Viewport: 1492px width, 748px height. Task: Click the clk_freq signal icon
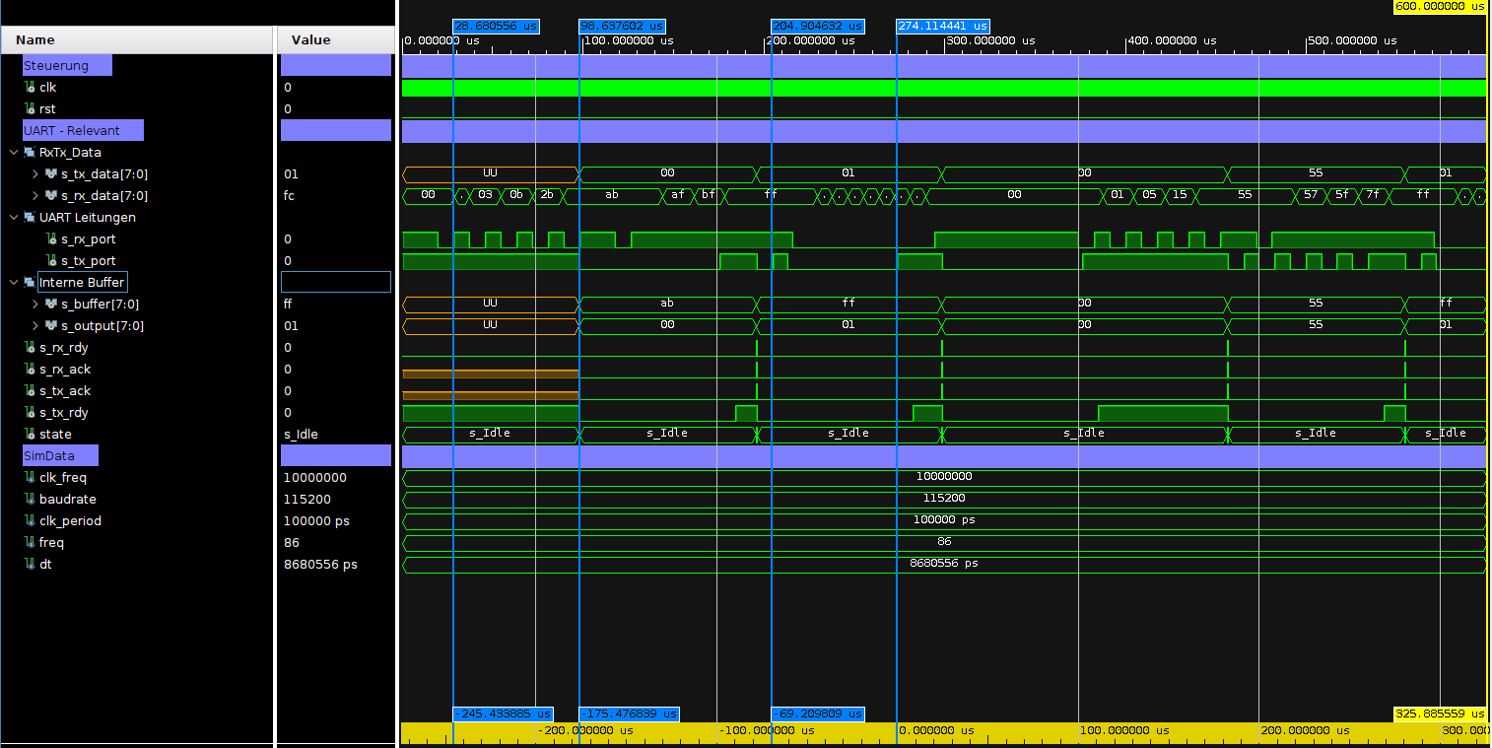30,478
